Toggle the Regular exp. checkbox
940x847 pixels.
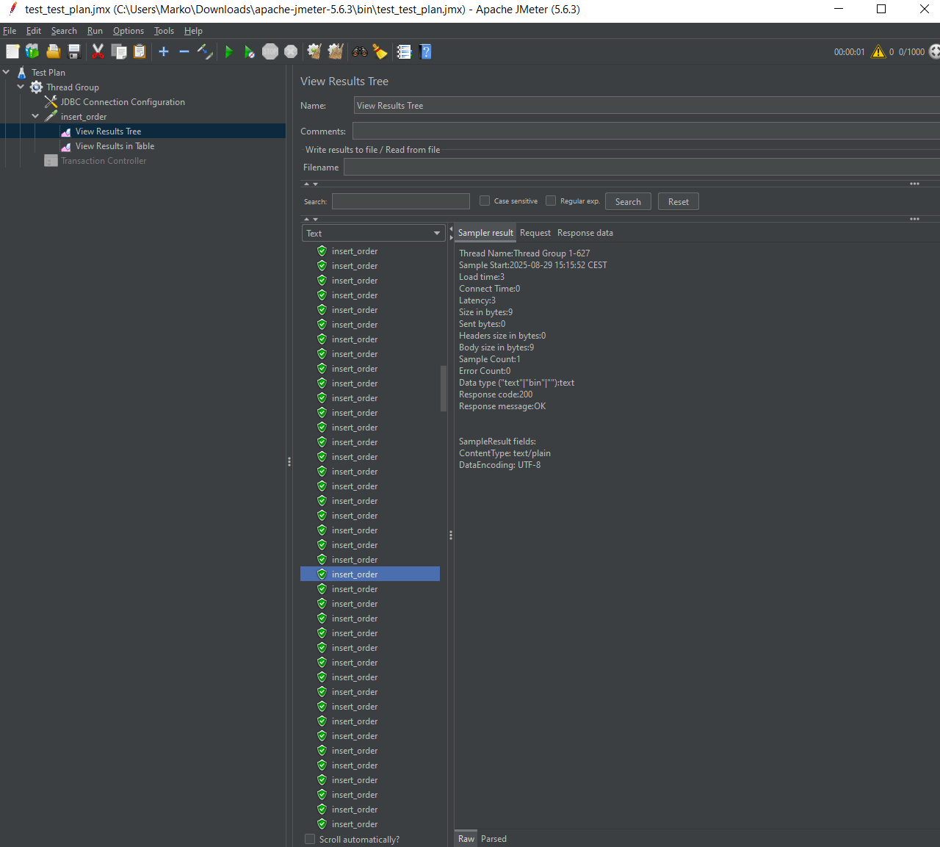pos(551,201)
